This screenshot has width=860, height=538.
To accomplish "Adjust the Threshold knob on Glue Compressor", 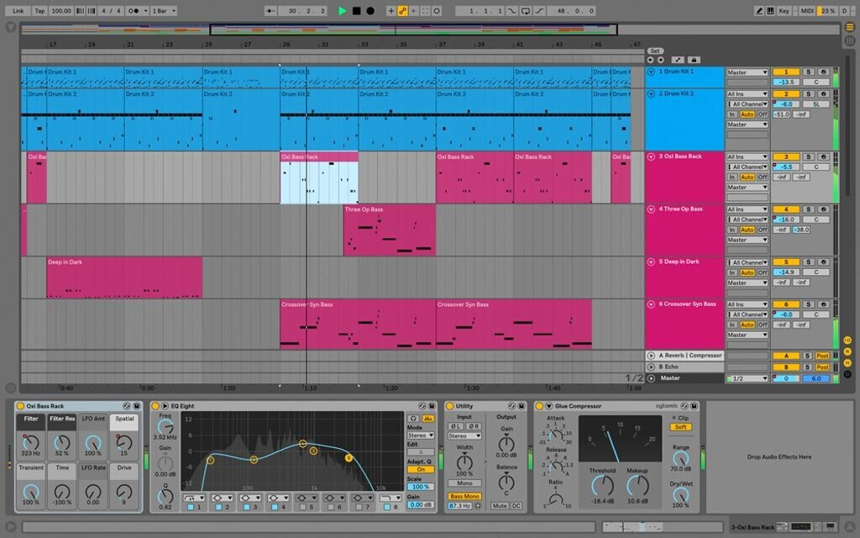I will (x=604, y=483).
